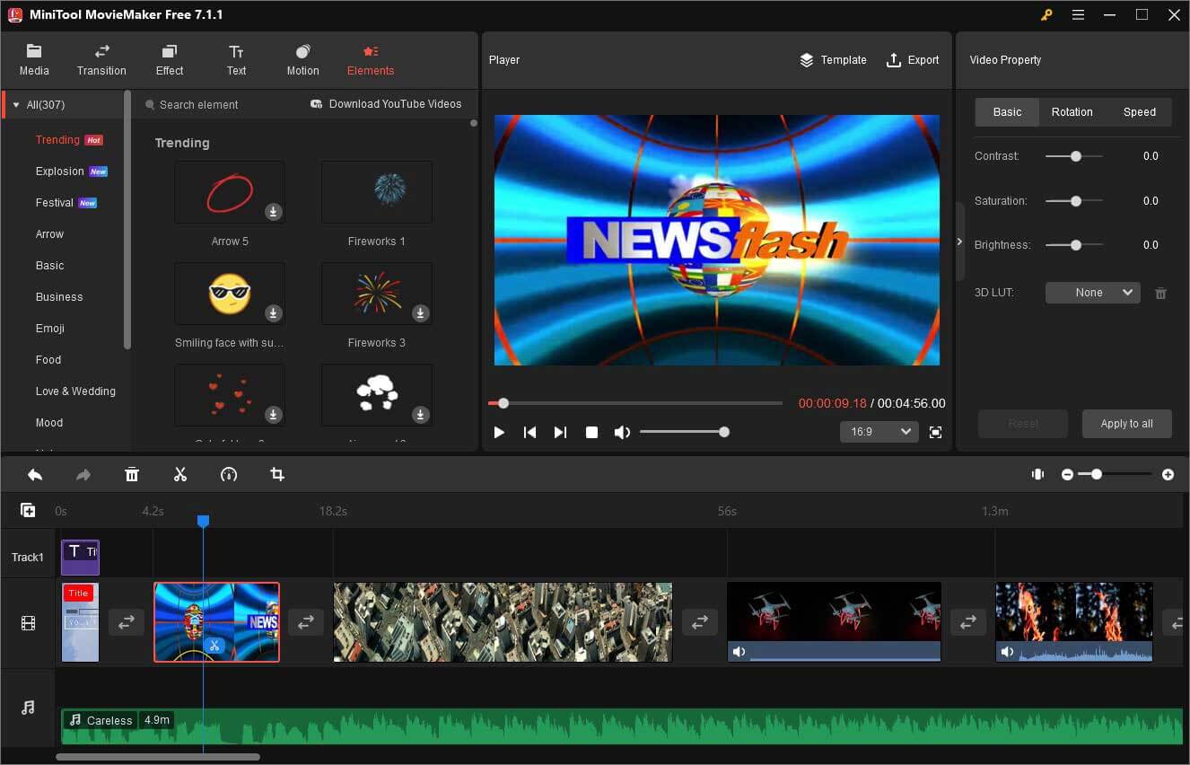Open the Transition tab

click(101, 60)
